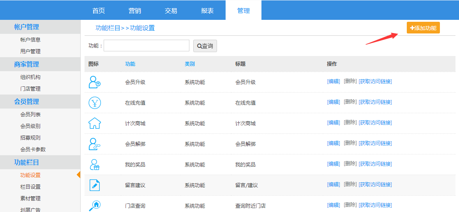Get access link for 会员解绑
Image resolution: width=459 pixels, height=212 pixels.
point(375,143)
